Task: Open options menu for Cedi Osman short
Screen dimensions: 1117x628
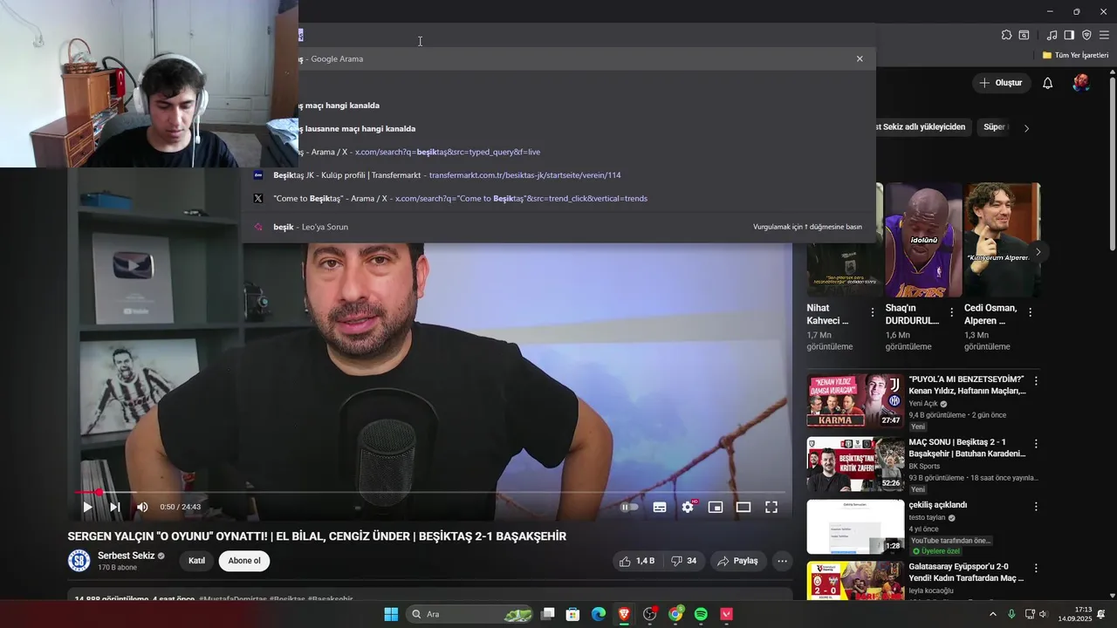Action: coord(1030,312)
